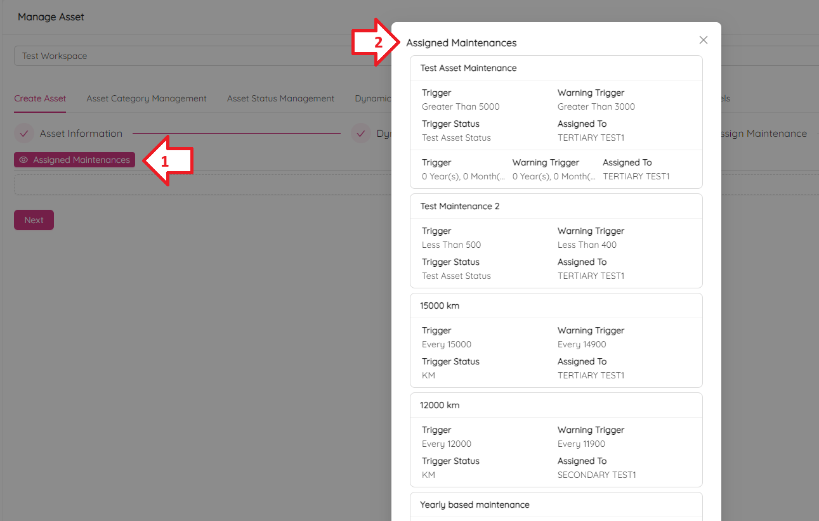Click the Dynamic step checkmark icon
819x521 pixels.
360,134
